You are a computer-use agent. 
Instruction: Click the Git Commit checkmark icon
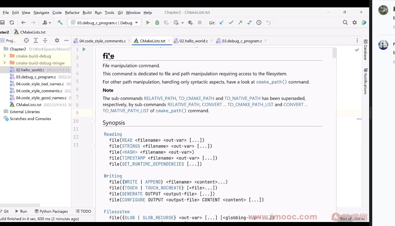coord(231,22)
